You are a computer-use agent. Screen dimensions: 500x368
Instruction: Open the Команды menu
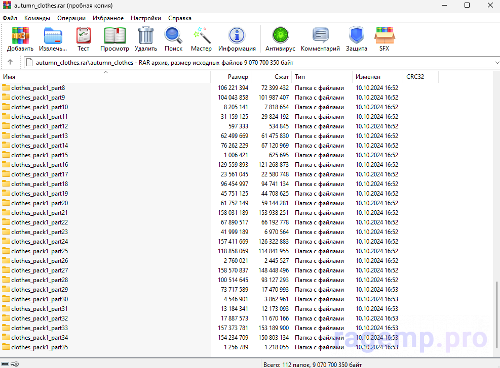coord(37,18)
